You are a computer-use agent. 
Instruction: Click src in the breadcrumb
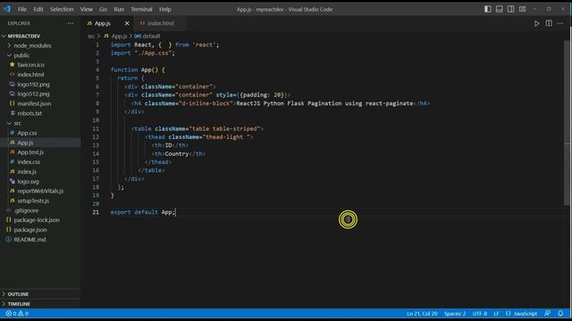click(x=91, y=36)
